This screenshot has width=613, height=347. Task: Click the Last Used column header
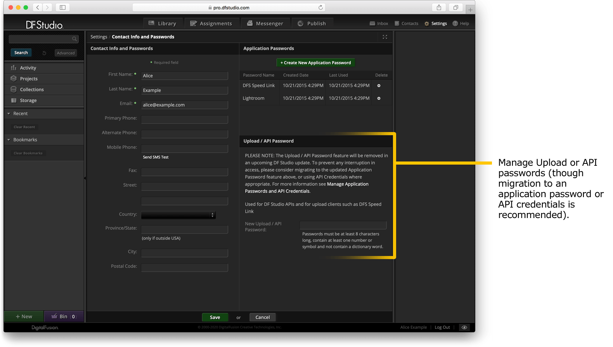(338, 75)
